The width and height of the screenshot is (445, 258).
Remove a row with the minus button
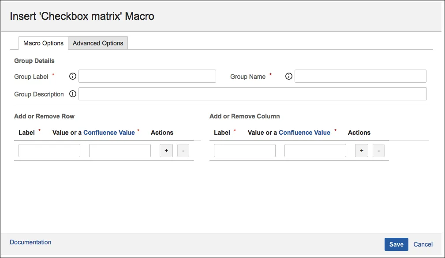(183, 151)
